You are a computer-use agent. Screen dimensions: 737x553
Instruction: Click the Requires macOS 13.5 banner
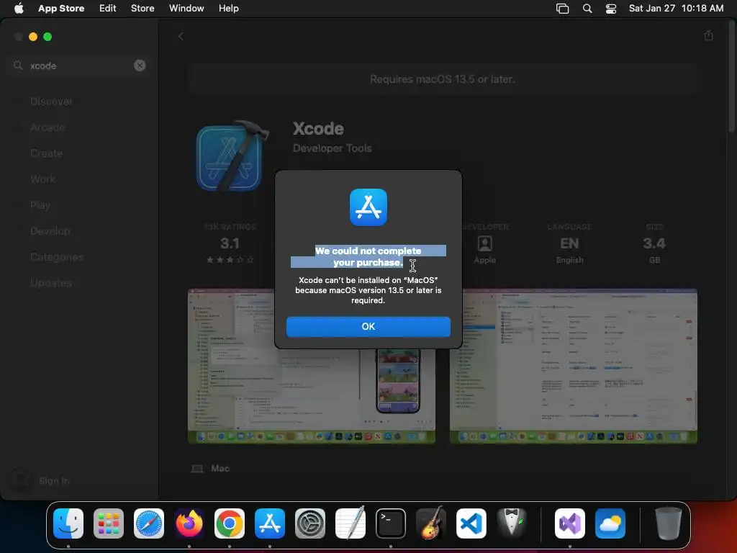pyautogui.click(x=443, y=79)
